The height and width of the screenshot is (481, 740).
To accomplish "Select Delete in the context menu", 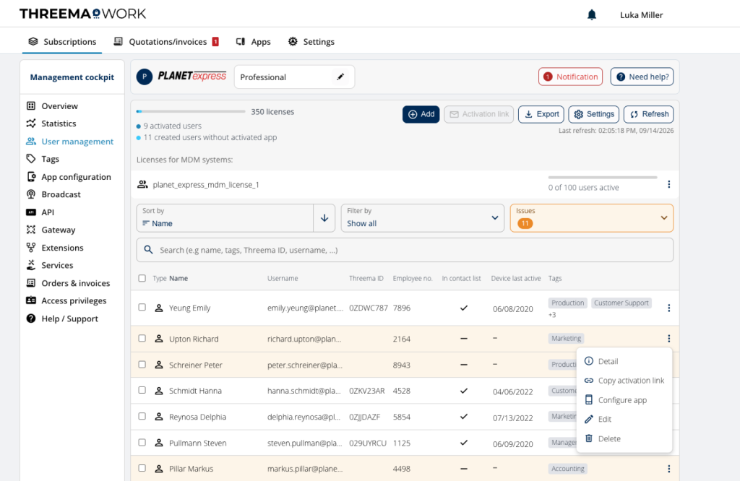I will 624,438.
